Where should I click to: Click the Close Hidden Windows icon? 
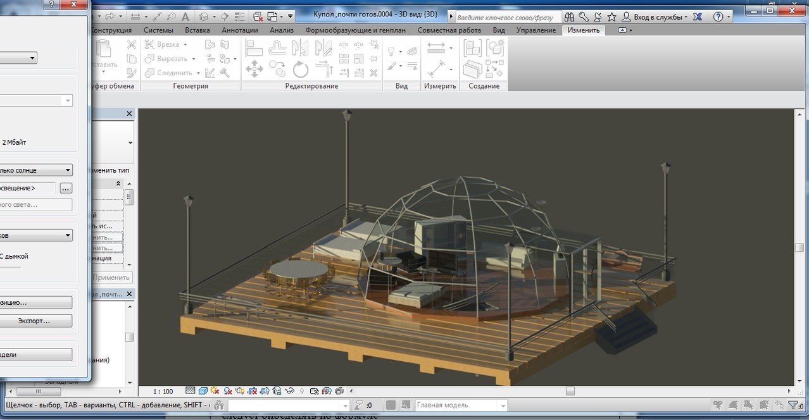(x=258, y=16)
